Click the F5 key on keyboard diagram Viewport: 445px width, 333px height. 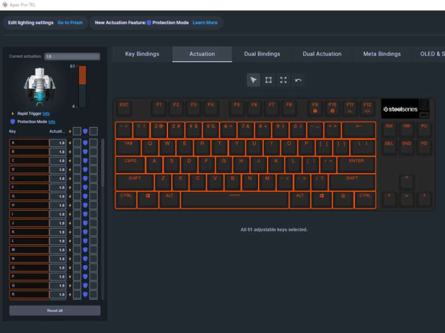[237, 108]
